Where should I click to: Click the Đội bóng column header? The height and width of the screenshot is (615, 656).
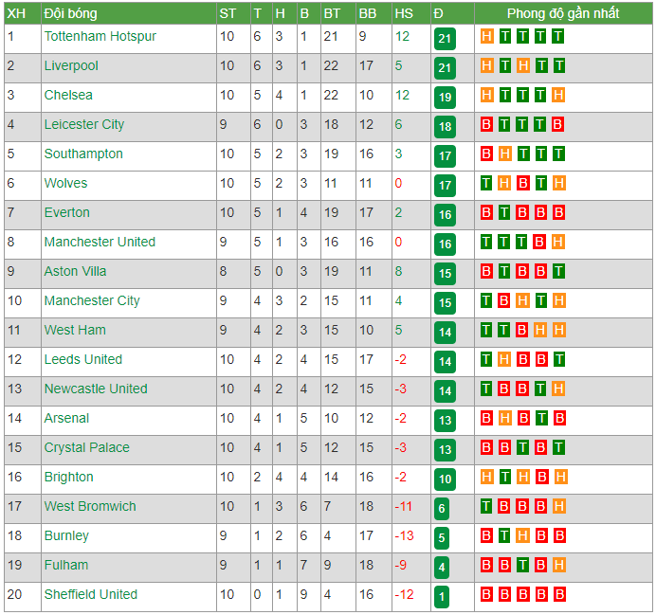tap(70, 13)
